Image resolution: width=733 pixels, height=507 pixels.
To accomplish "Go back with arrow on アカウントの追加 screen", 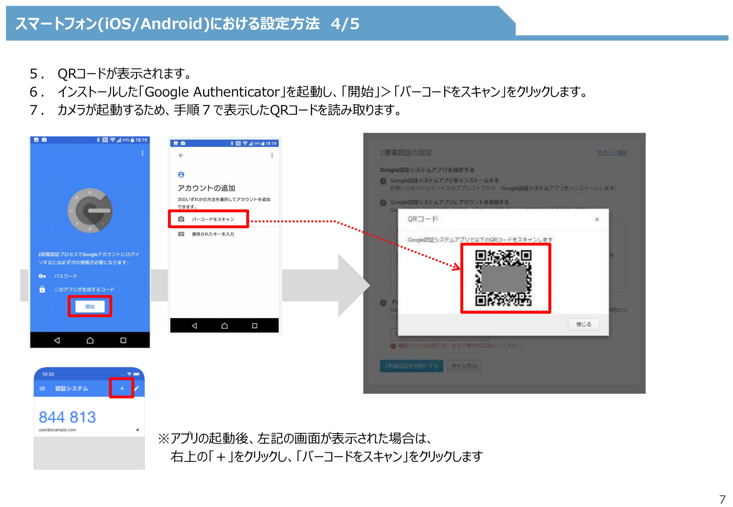I will (181, 156).
